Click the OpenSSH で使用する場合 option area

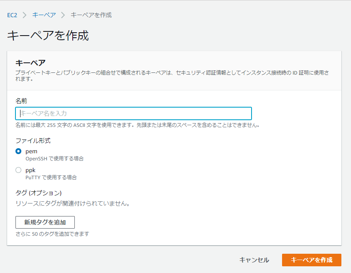(55, 159)
